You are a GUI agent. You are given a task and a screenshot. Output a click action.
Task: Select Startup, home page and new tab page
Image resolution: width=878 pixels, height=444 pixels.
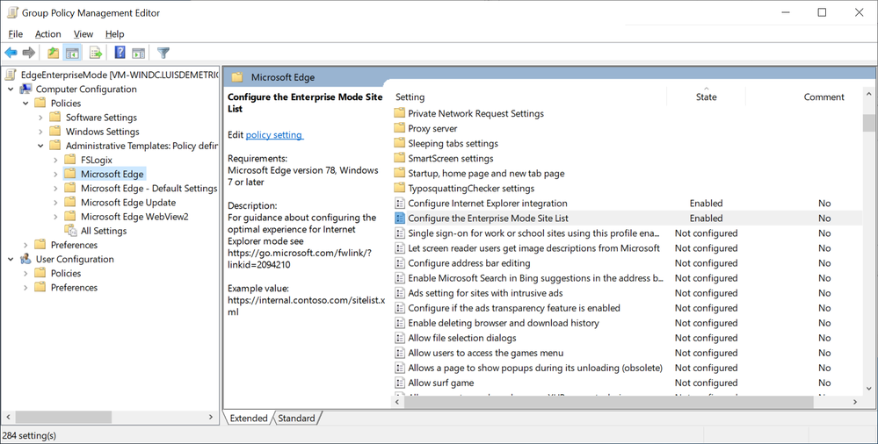pos(486,174)
